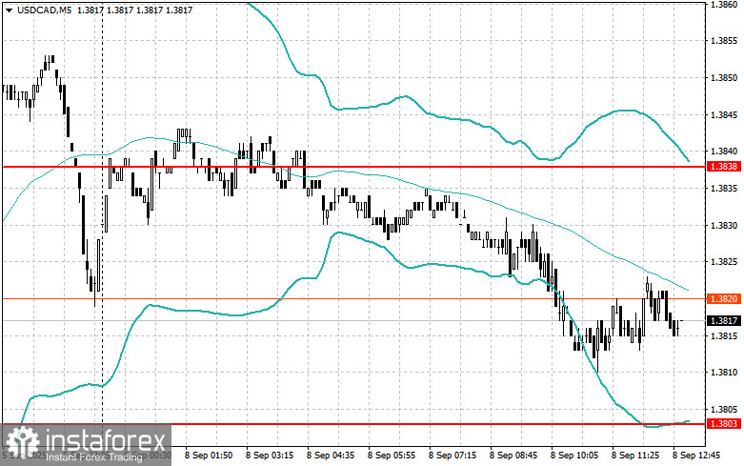
Task: Click the 1.3860 price axis label
Action: pos(724,4)
